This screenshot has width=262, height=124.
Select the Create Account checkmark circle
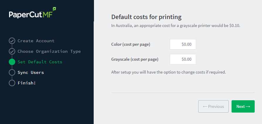[x=12, y=41]
